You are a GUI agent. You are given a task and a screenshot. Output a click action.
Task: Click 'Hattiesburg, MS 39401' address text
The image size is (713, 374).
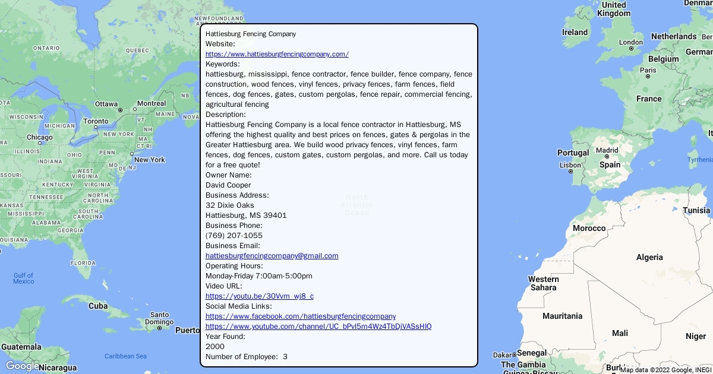tap(246, 215)
